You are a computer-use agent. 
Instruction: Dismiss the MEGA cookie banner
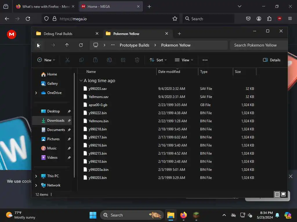291,176
